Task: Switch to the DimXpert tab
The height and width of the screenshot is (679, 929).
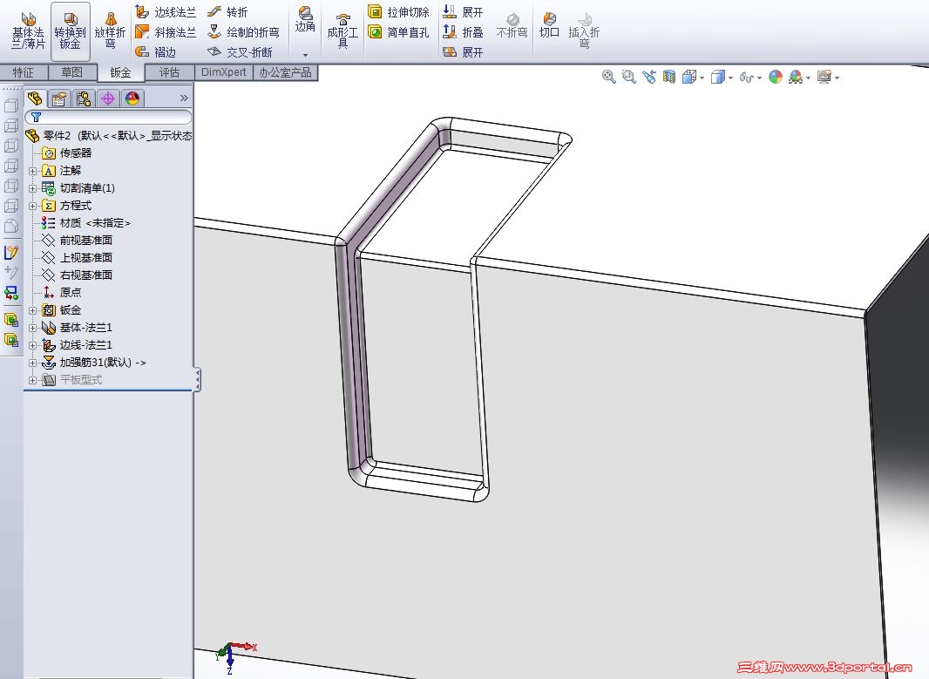Action: pyautogui.click(x=223, y=72)
